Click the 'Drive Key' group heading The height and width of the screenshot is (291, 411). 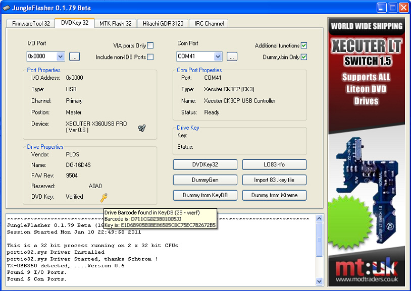coord(188,128)
